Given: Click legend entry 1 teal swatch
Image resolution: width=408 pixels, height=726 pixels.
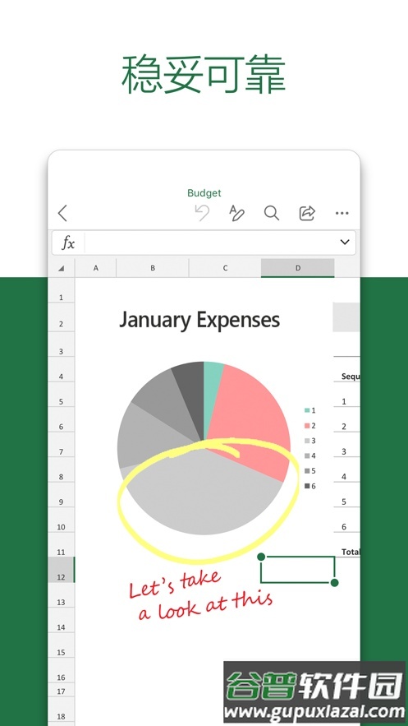Looking at the screenshot, I should (x=307, y=410).
